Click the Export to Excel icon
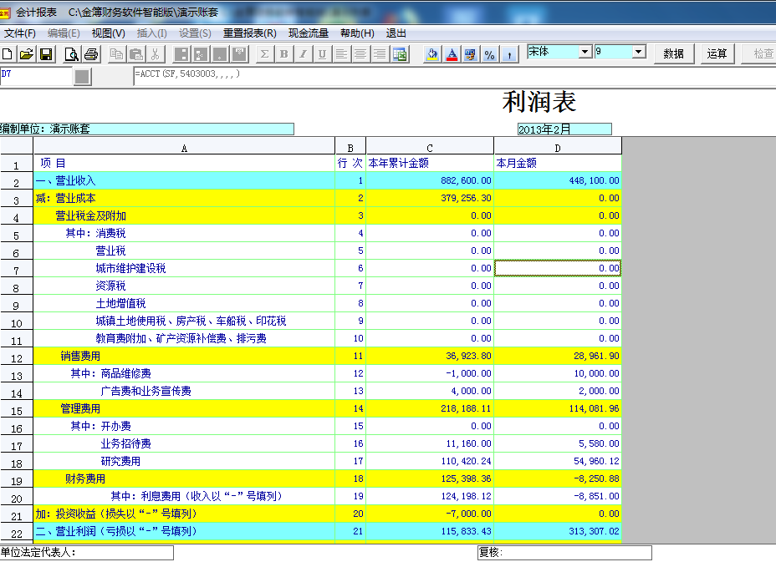The height and width of the screenshot is (567, 776). click(400, 54)
